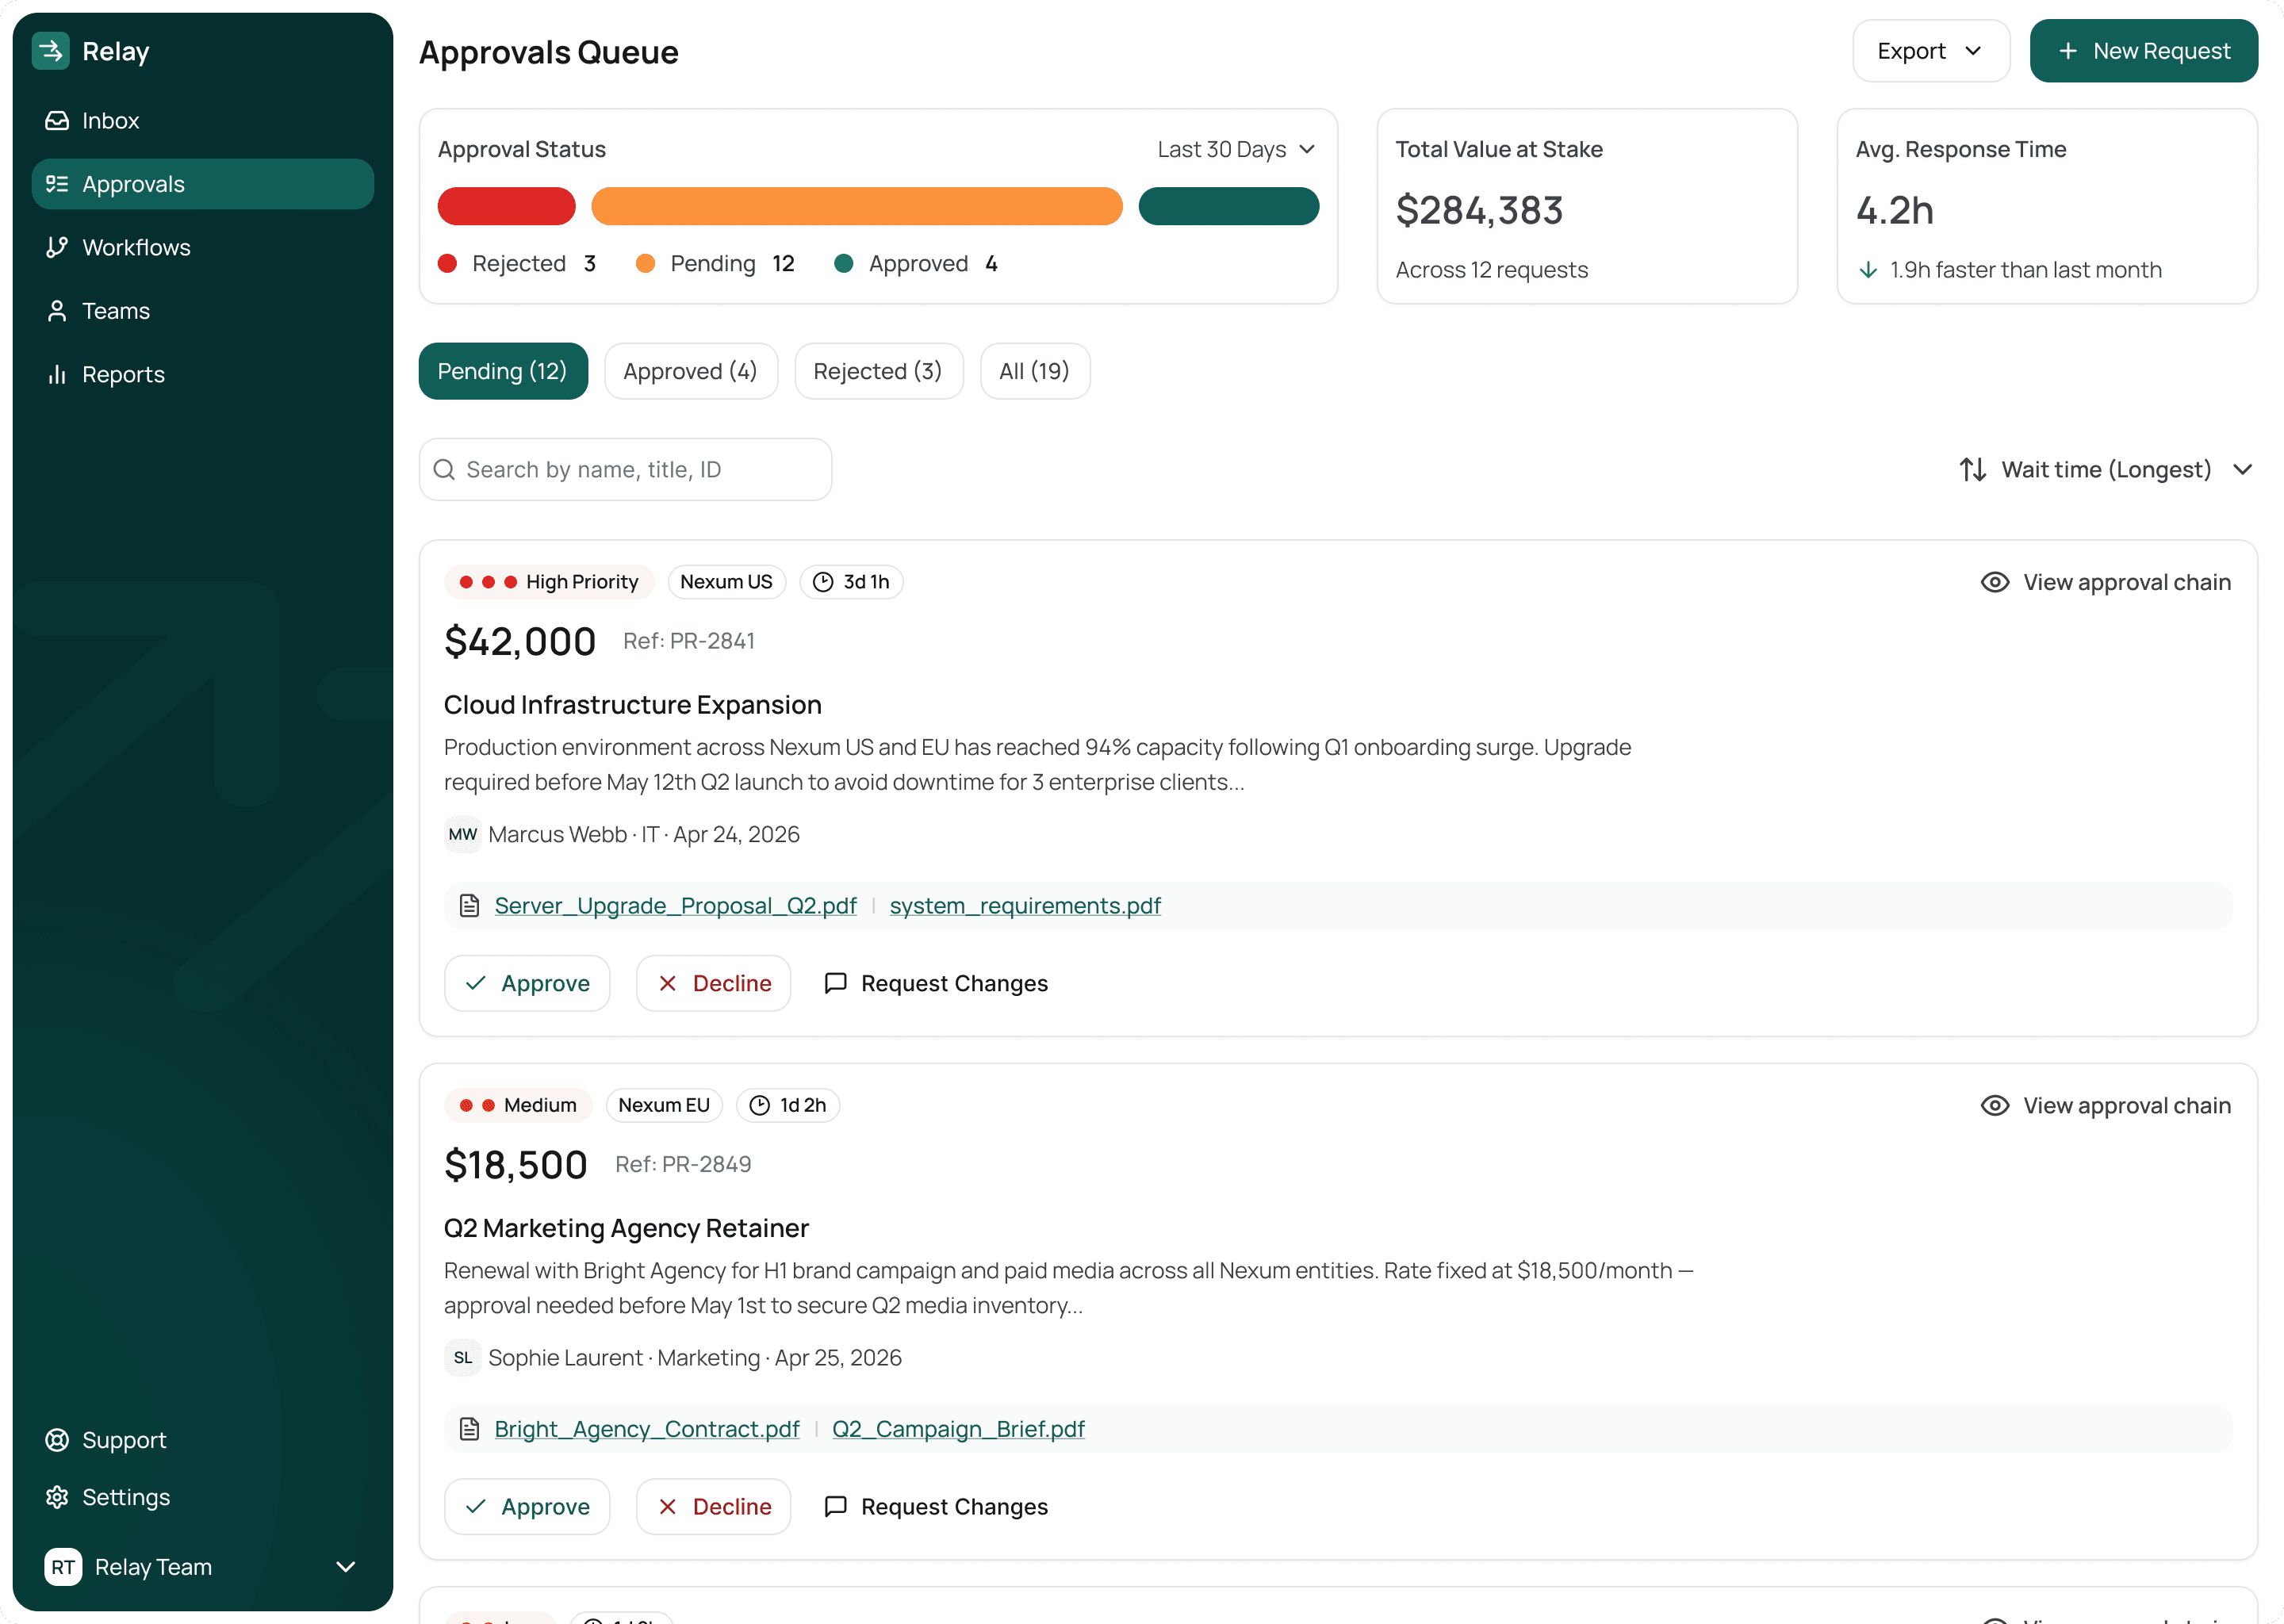2284x1624 pixels.
Task: Click the $42,000 amount
Action: click(520, 641)
